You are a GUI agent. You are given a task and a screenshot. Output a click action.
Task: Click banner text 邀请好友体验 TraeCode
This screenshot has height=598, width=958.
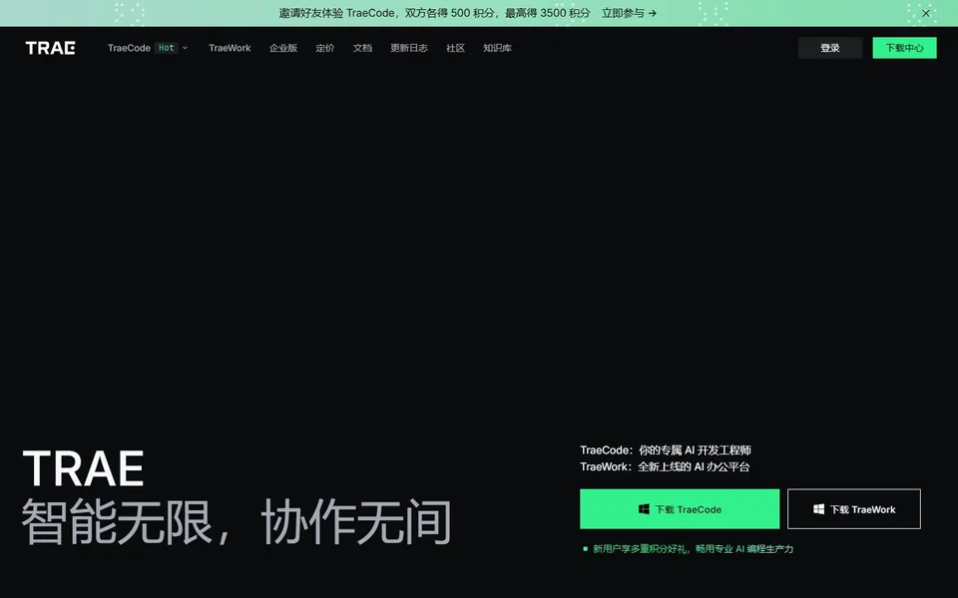336,13
